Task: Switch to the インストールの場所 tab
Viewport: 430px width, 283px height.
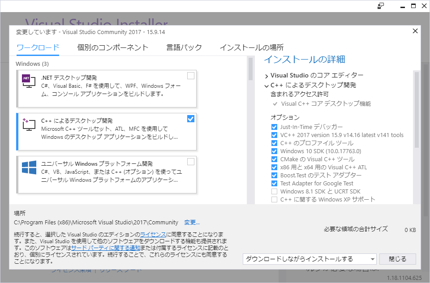Action: tap(252, 47)
